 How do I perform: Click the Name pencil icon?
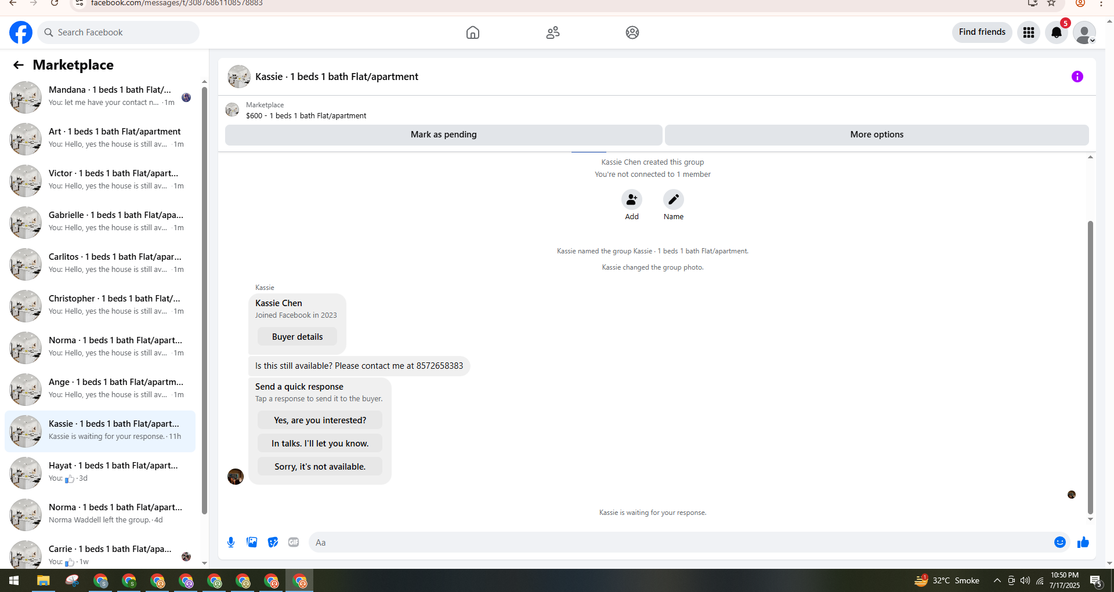click(x=674, y=199)
